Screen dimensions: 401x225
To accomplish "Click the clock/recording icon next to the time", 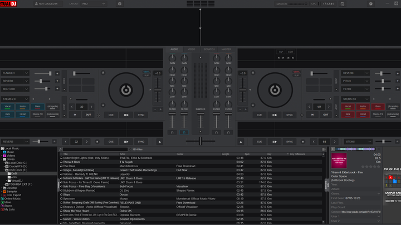I will [x=343, y=4].
